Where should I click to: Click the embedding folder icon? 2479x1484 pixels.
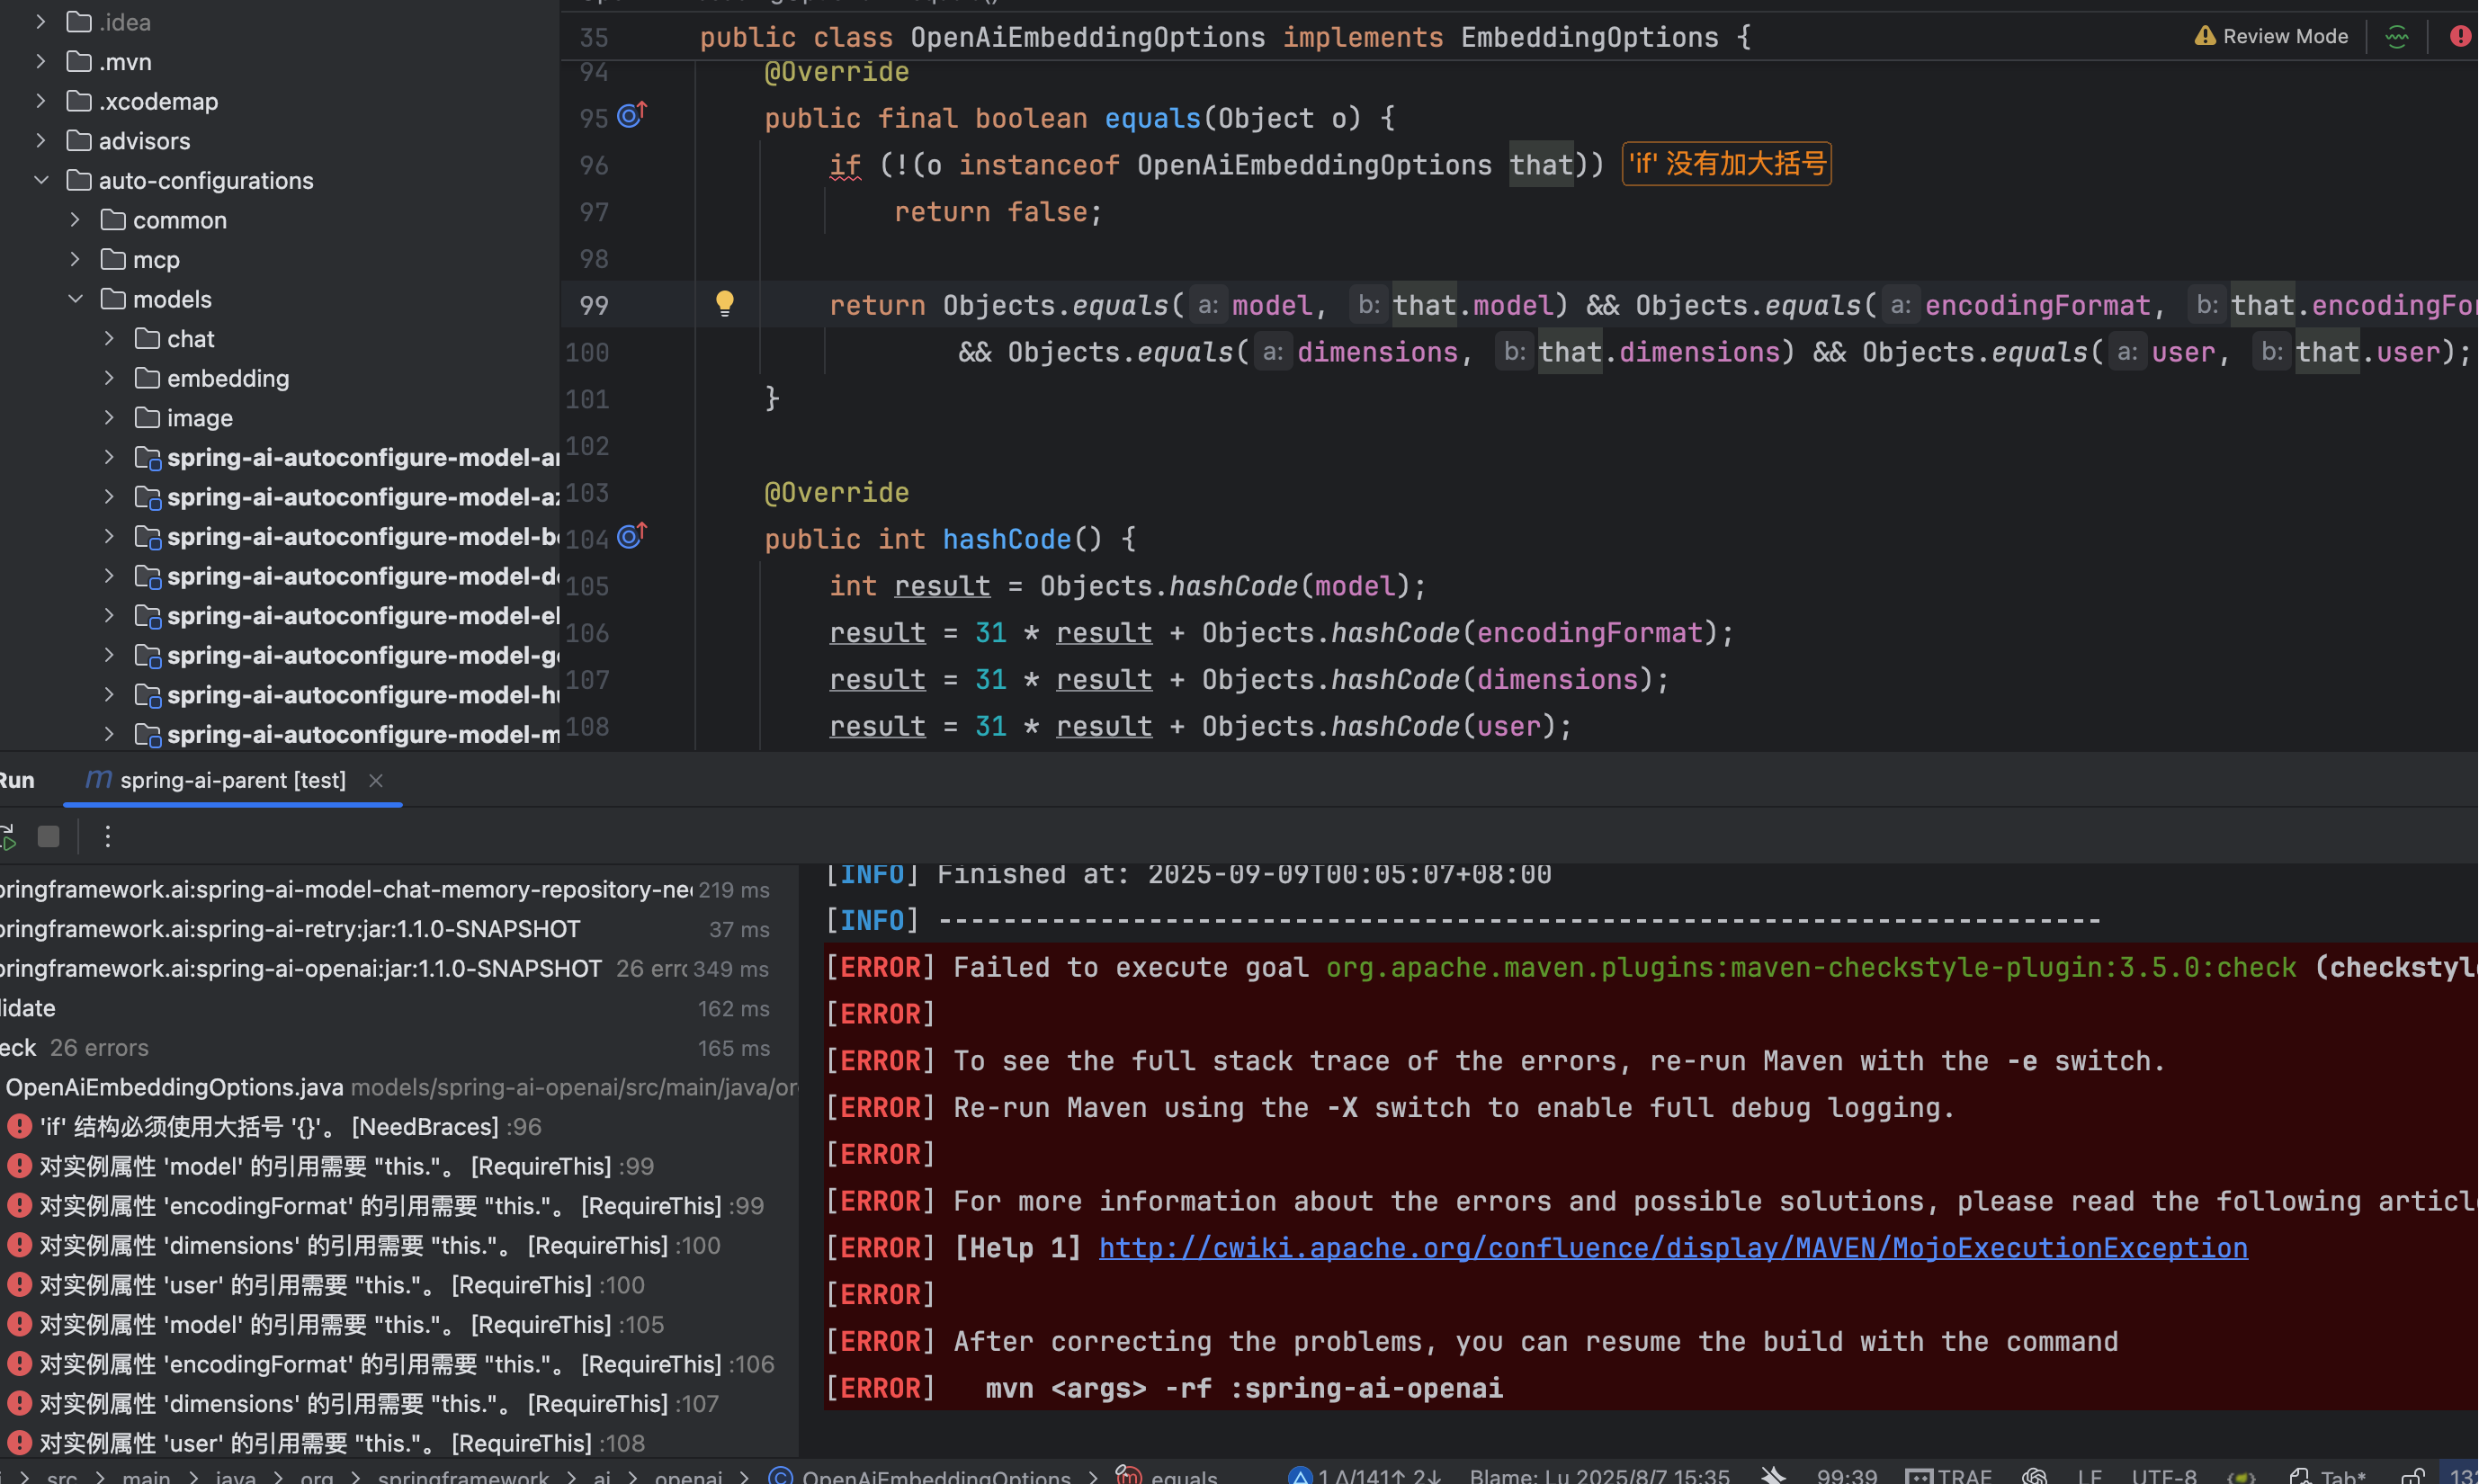point(147,378)
